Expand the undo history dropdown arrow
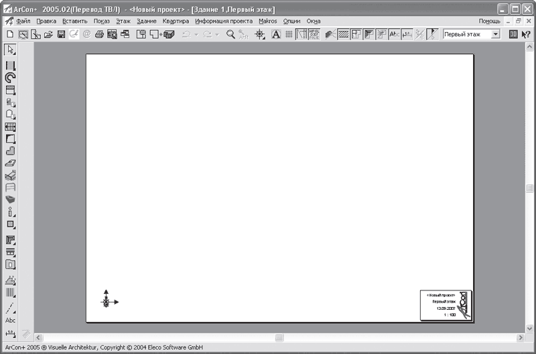536x354 pixels. 196,34
